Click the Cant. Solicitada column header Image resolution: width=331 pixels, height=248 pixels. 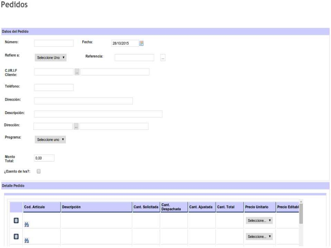coord(146,207)
